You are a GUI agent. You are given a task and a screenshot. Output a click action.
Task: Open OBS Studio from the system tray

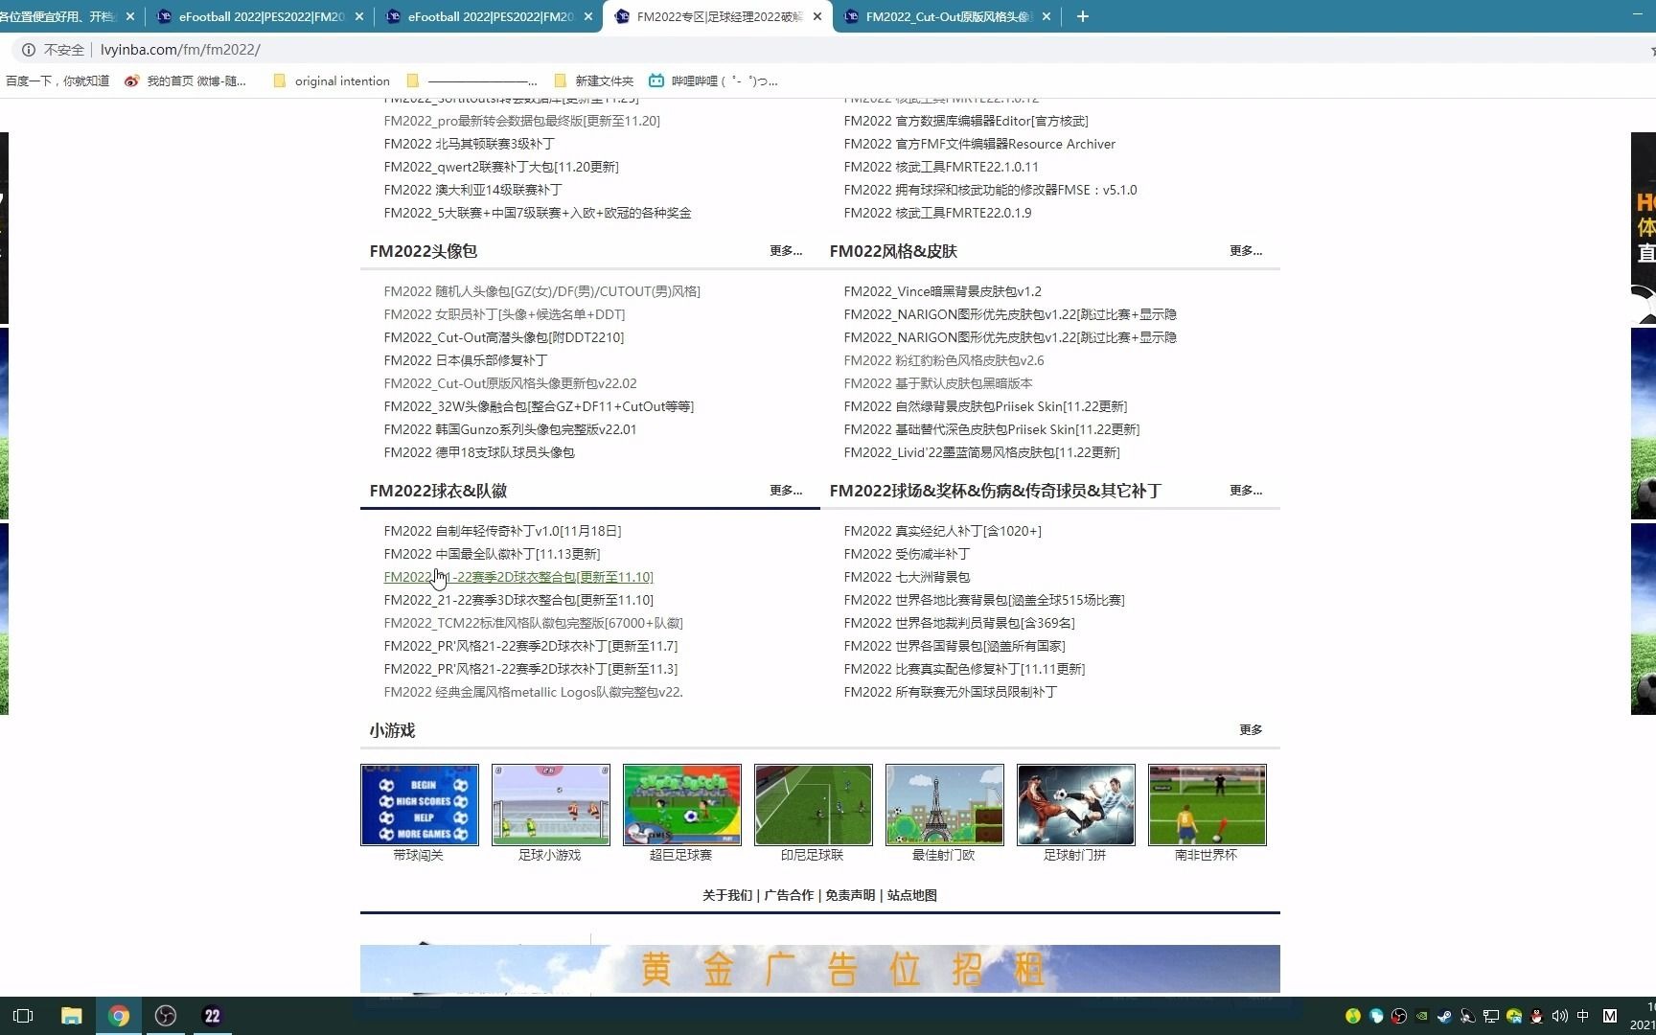(1399, 1017)
